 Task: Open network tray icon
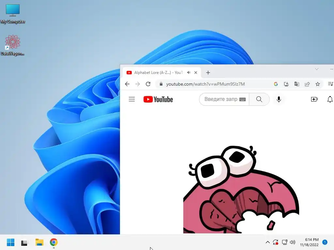[x=284, y=242]
